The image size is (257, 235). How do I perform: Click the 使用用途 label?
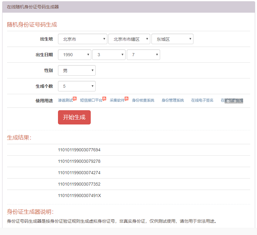(44, 101)
